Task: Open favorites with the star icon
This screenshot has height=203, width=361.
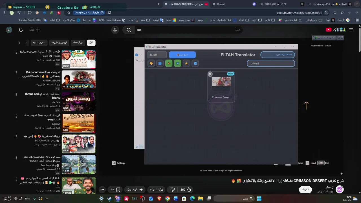Action: [x=186, y=63]
